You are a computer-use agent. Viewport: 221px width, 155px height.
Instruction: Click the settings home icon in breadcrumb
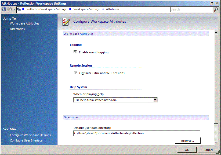point(19,9)
